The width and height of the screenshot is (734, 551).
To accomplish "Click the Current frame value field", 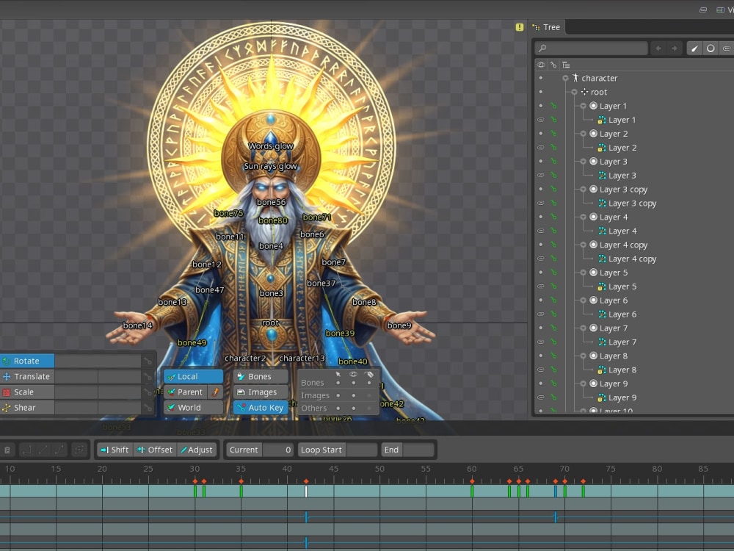I will (x=278, y=450).
